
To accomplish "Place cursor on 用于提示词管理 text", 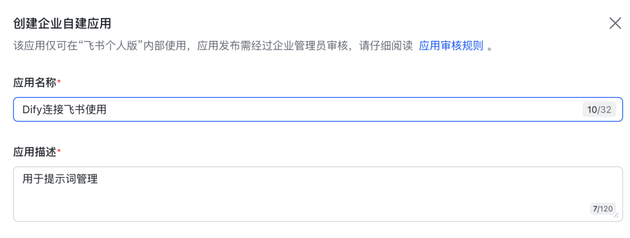I will tap(60, 178).
